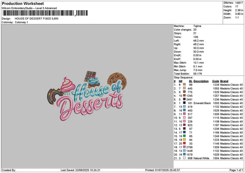
Task: Click the Trims value 109
Action: click(x=196, y=37)
